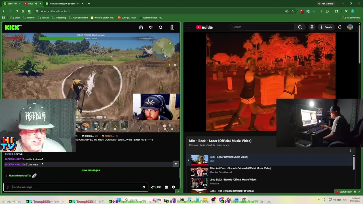Open Finance bookmarks folder
The image size is (363, 204).
tap(29, 18)
